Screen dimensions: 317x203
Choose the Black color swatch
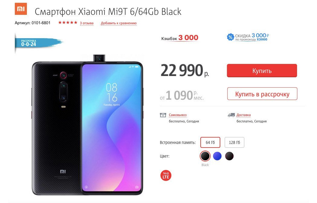(205, 156)
